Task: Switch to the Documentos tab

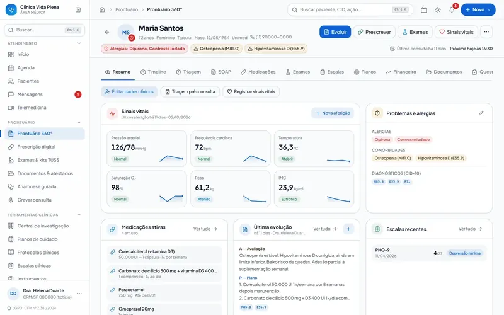Action: tap(444, 72)
